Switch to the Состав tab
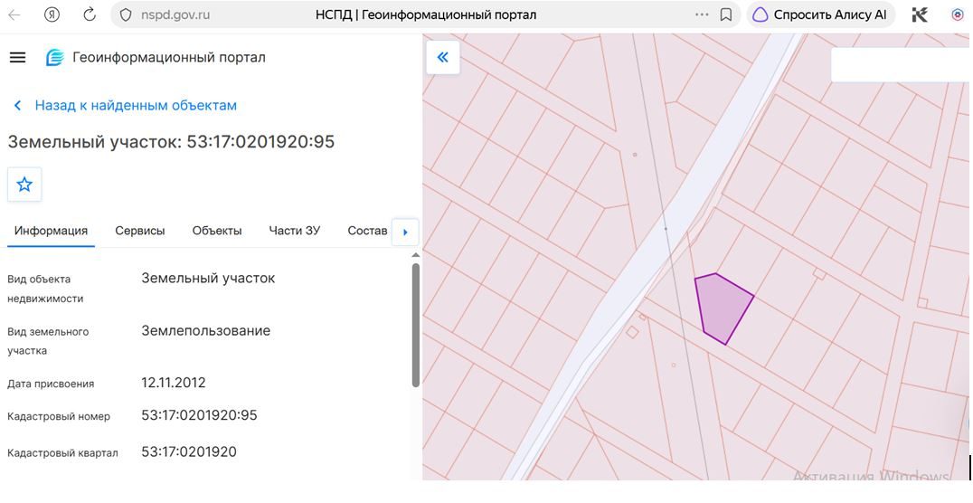Viewport: 973px width, 503px height. point(367,231)
